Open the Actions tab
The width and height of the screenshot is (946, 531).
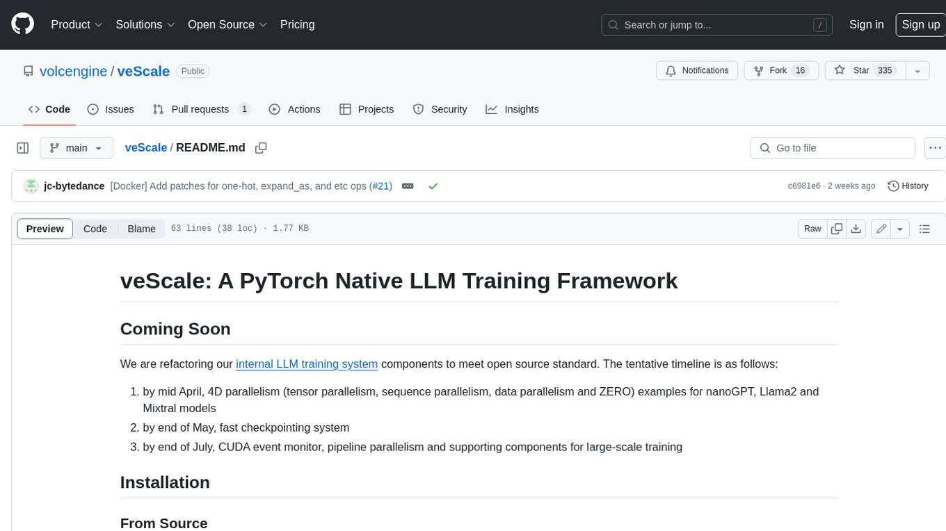pos(294,109)
